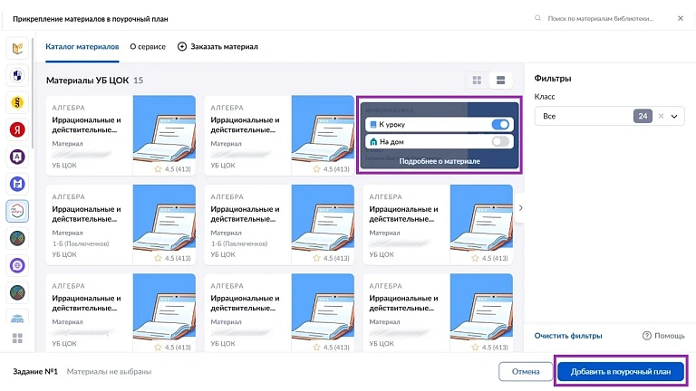Switch to grid view layout icon
The width and height of the screenshot is (696, 391).
coord(477,81)
